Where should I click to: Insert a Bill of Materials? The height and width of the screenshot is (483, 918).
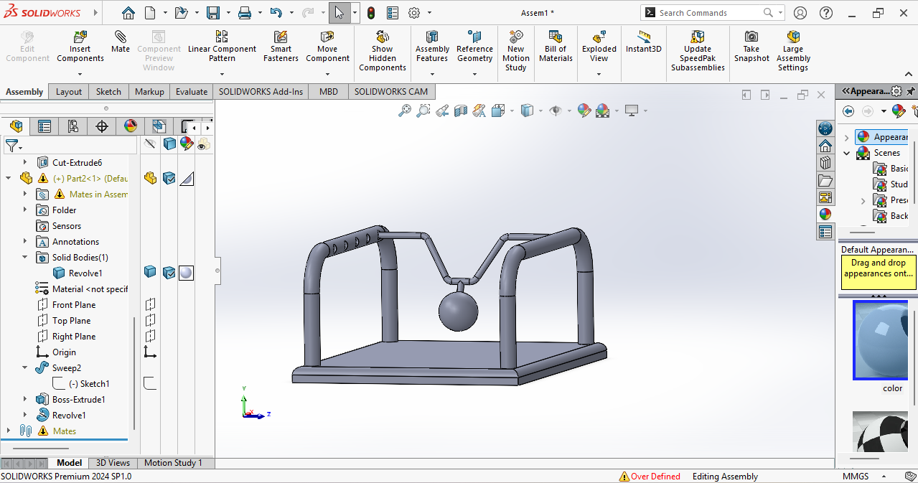[556, 46]
